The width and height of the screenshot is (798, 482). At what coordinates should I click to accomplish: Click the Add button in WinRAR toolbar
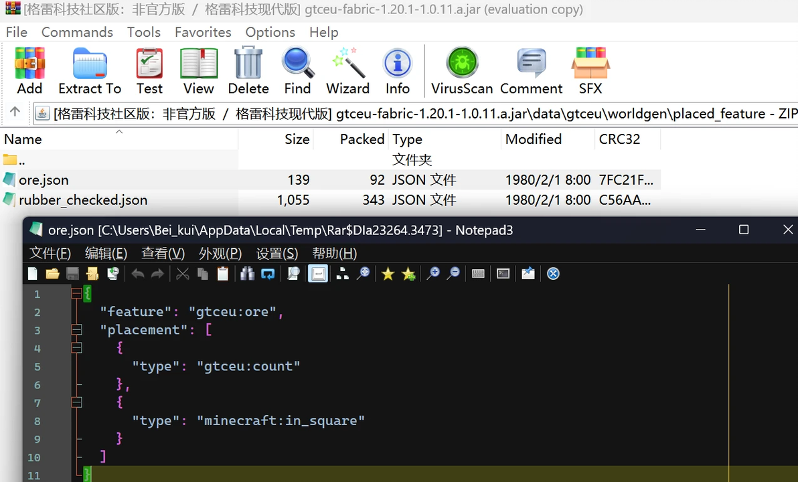(x=29, y=71)
